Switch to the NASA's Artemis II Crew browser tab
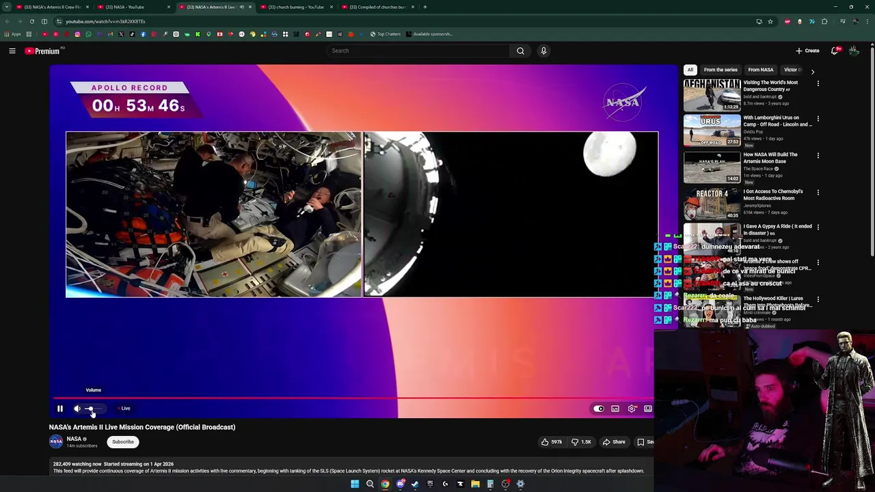This screenshot has width=875, height=492. point(51,7)
